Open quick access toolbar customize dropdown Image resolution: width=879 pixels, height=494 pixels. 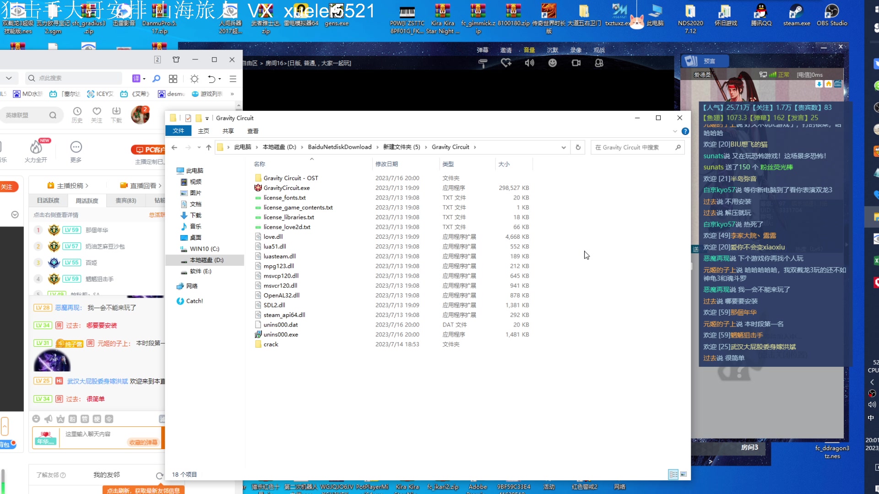click(x=207, y=118)
